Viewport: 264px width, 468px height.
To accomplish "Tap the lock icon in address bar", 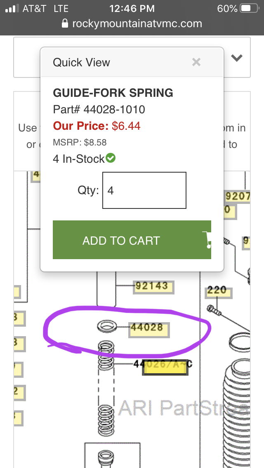I will click(65, 23).
